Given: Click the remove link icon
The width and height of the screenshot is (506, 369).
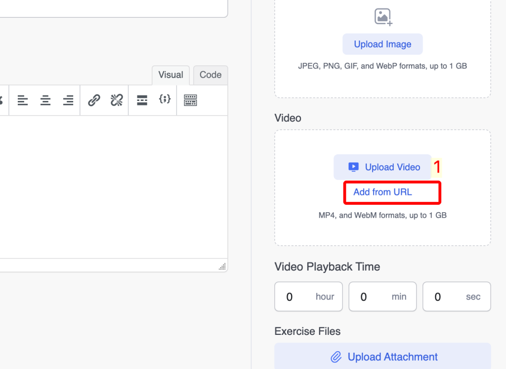Looking at the screenshot, I should [117, 100].
